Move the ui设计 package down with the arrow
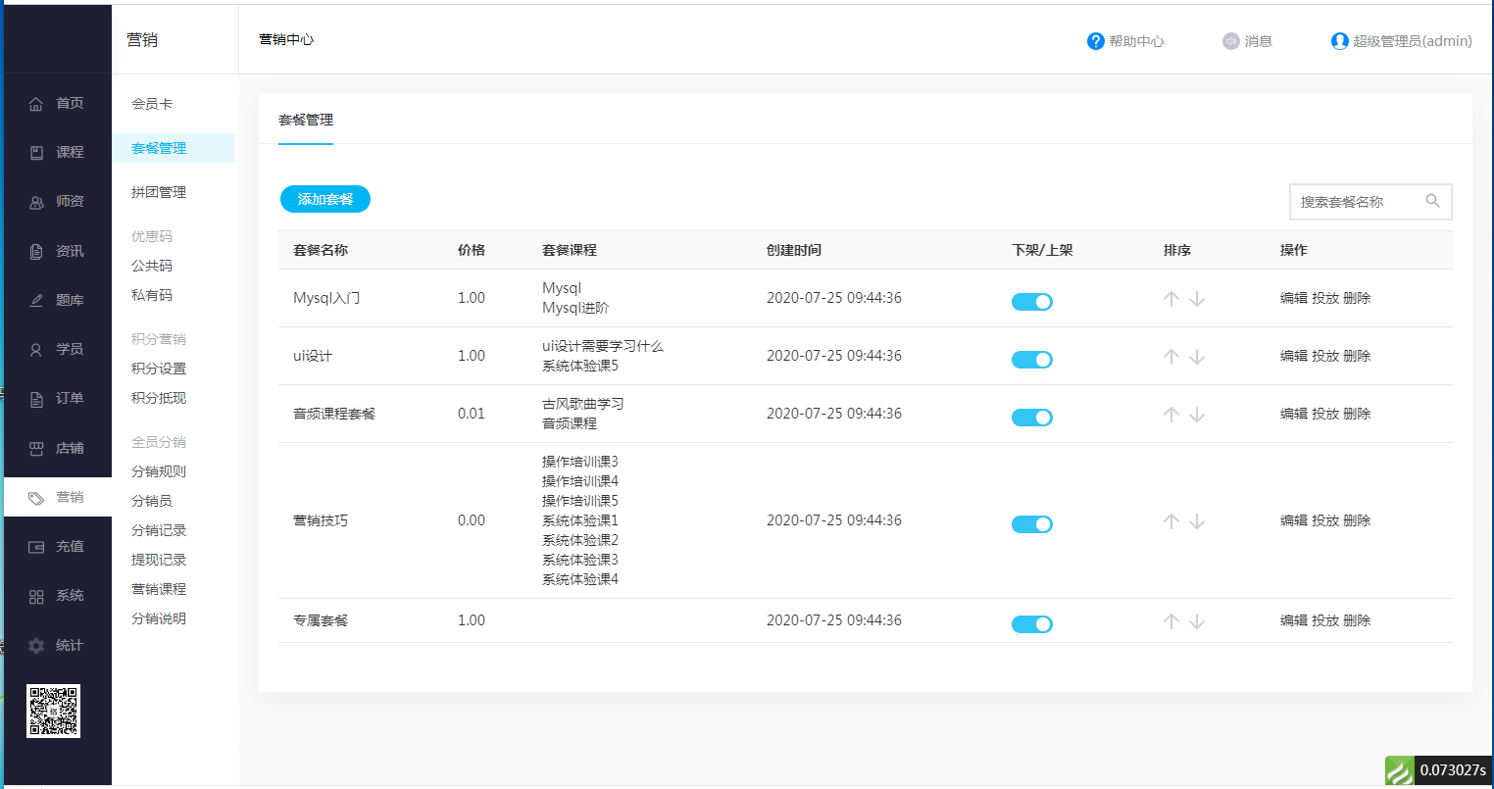The image size is (1494, 789). pos(1197,357)
